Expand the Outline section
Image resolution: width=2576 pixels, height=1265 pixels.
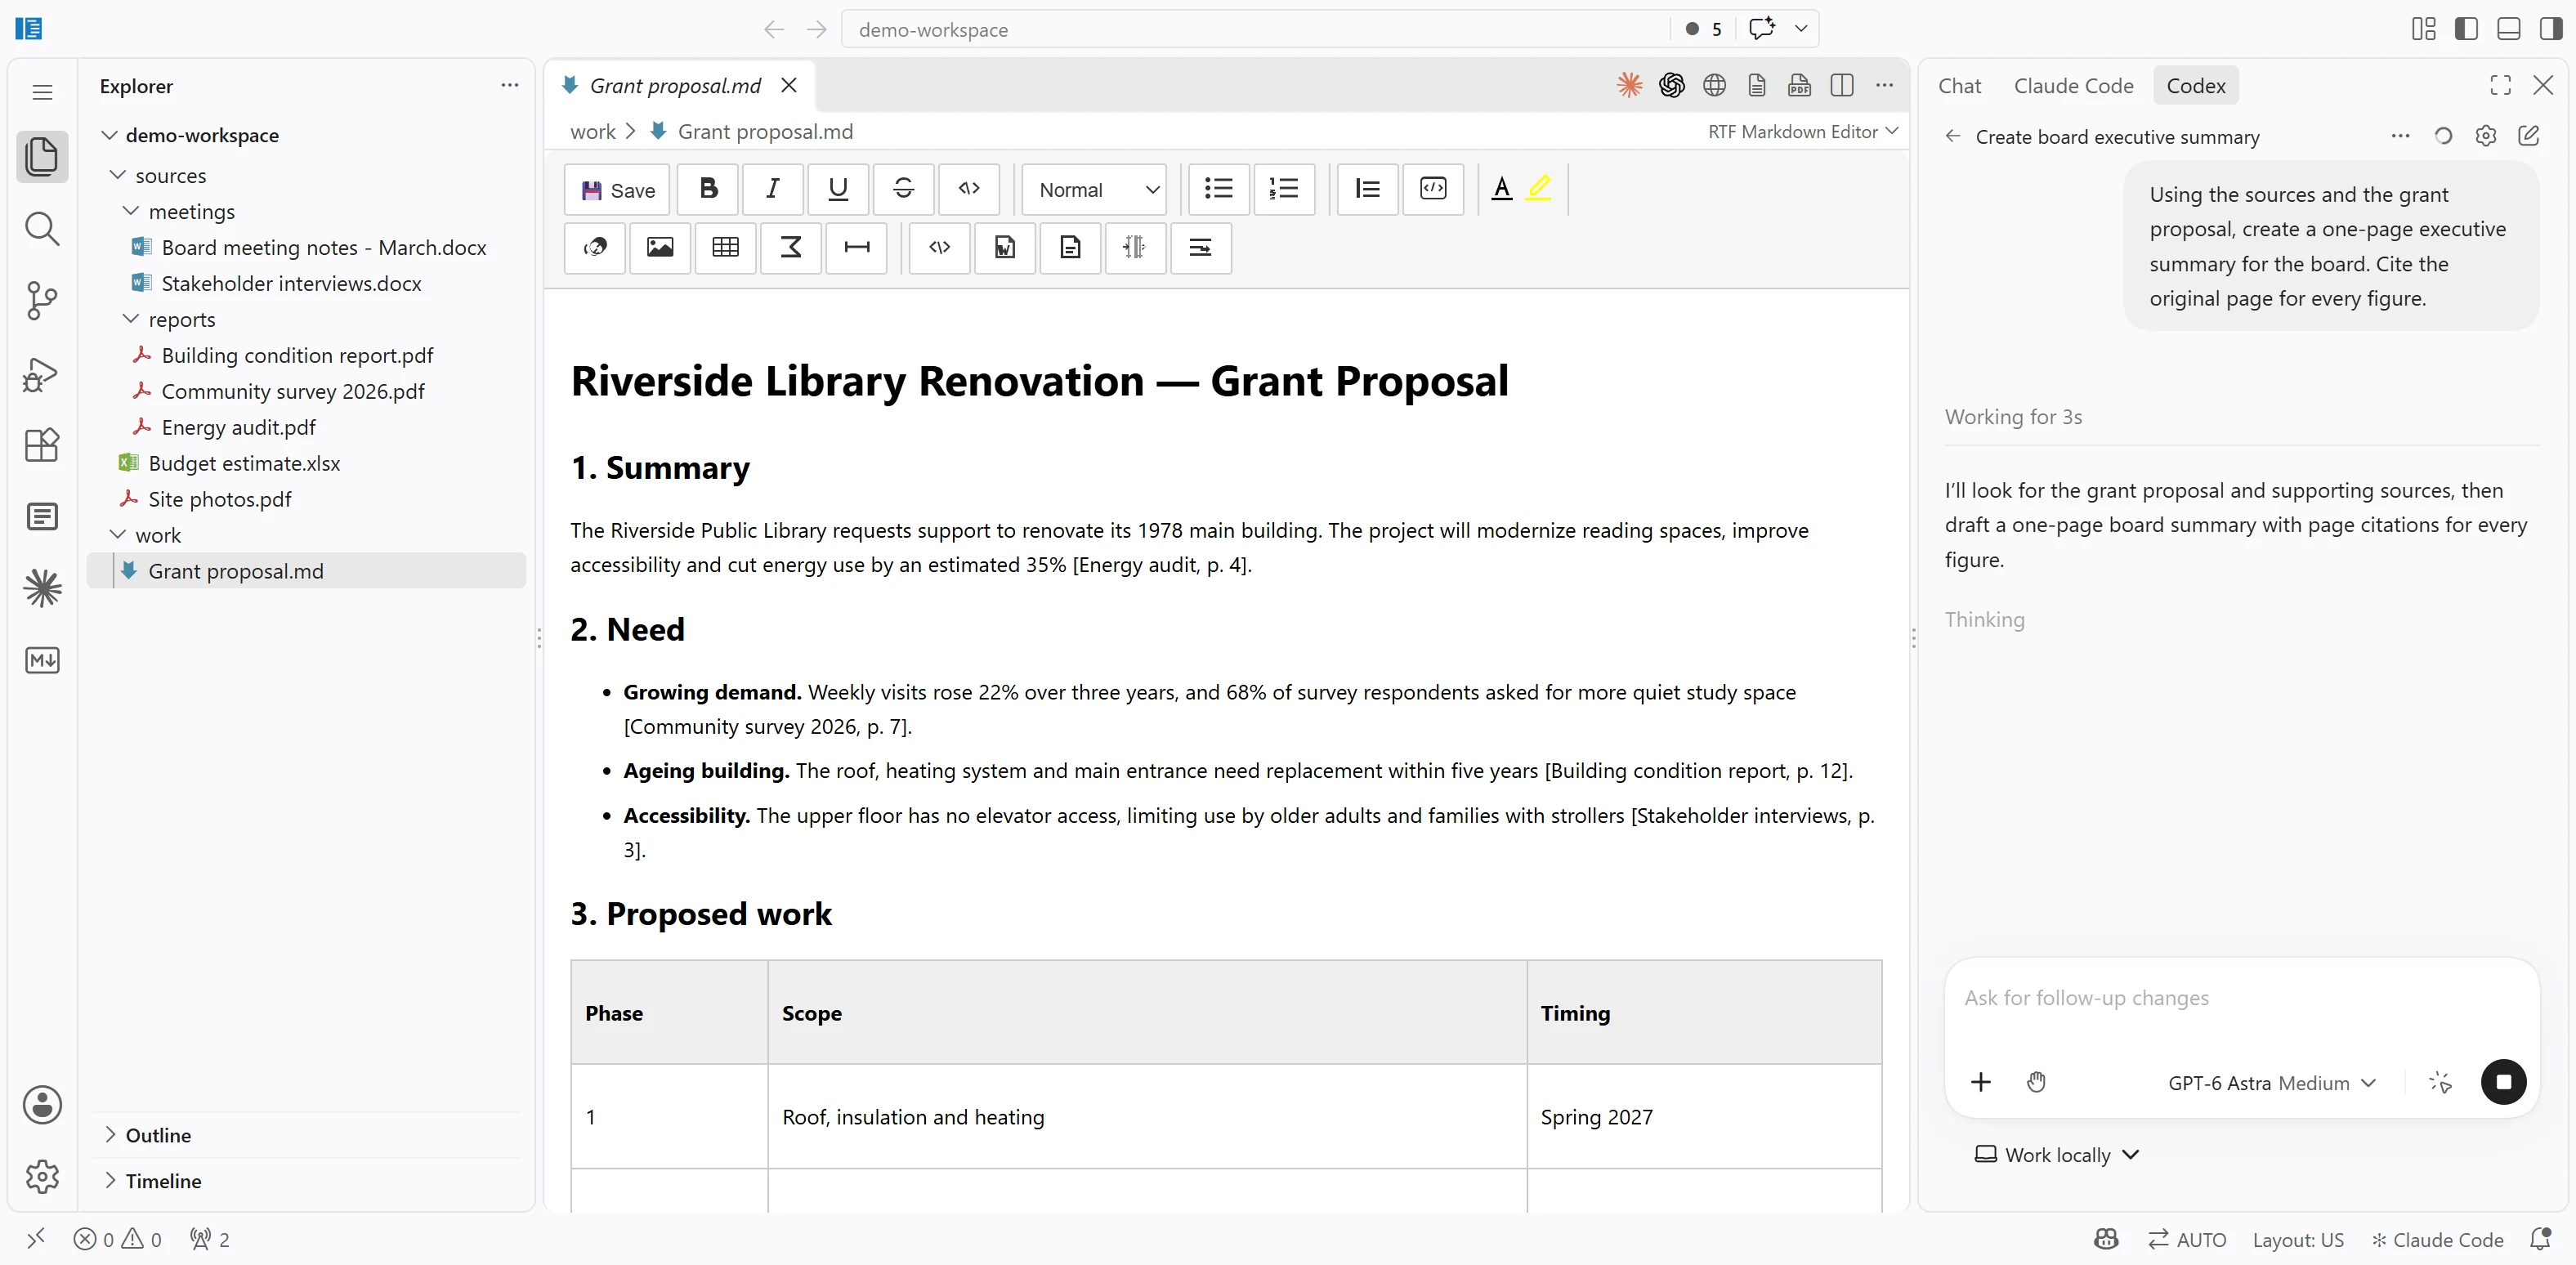307,1135
